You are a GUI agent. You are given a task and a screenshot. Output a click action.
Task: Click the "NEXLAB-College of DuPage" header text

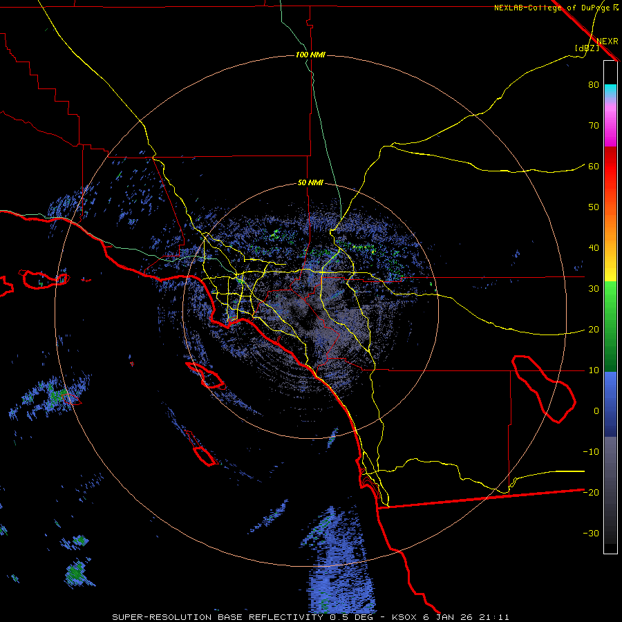pyautogui.click(x=552, y=8)
